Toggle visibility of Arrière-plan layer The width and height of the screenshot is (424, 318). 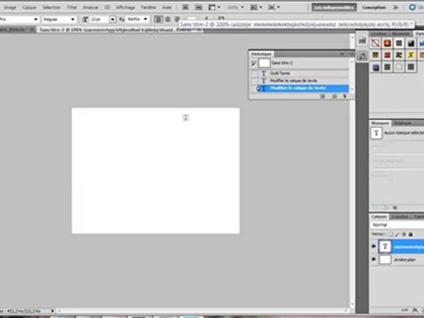tap(374, 260)
